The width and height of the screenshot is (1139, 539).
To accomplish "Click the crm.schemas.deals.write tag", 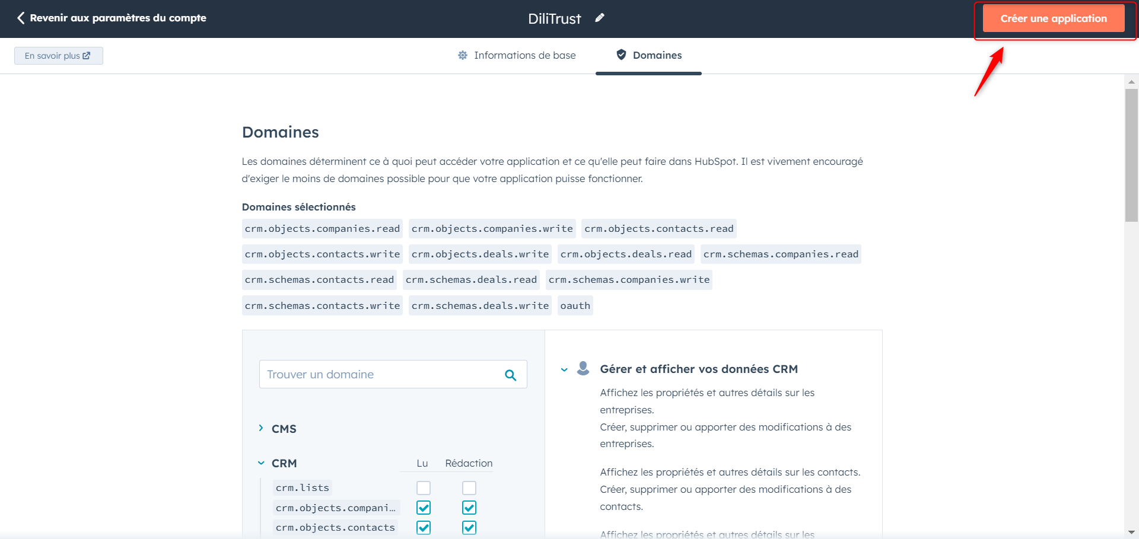I will (x=480, y=305).
